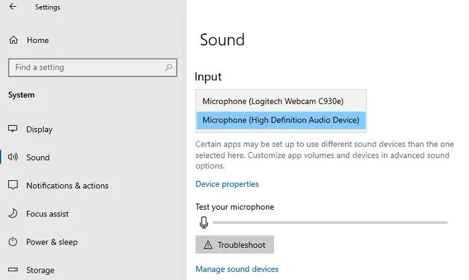469x280 pixels.
Task: Click the Display monitor icon
Action: 13,129
